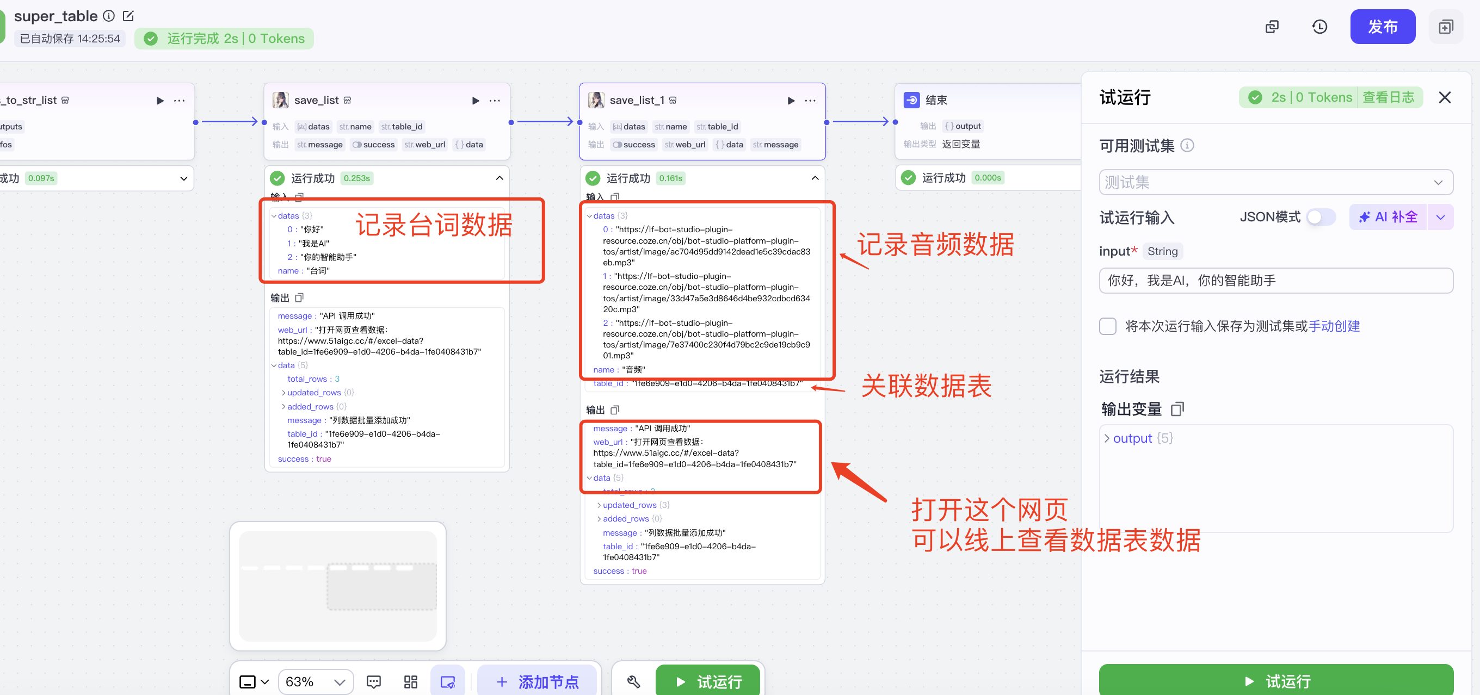Click the 添加节点 add node button
The height and width of the screenshot is (695, 1480).
pyautogui.click(x=536, y=681)
